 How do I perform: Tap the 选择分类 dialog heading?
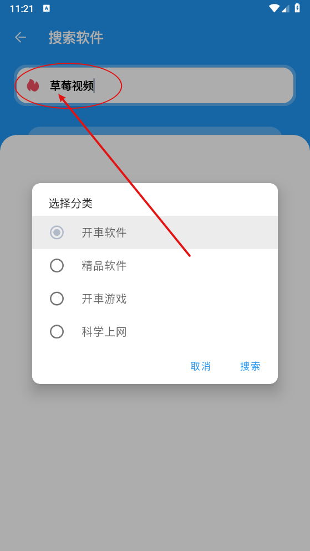[70, 203]
